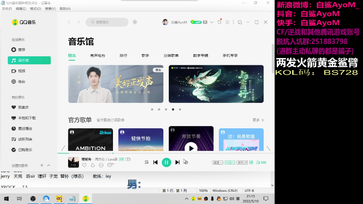
Task: Skip to the next track
Action: click(177, 162)
